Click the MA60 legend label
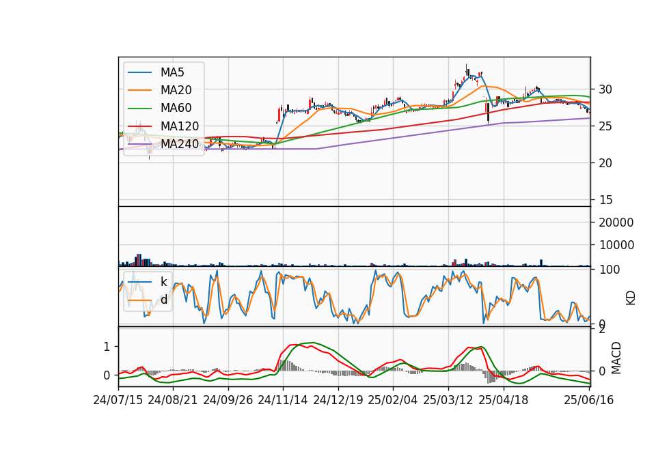Screen dimensions: 656x471 [176, 109]
